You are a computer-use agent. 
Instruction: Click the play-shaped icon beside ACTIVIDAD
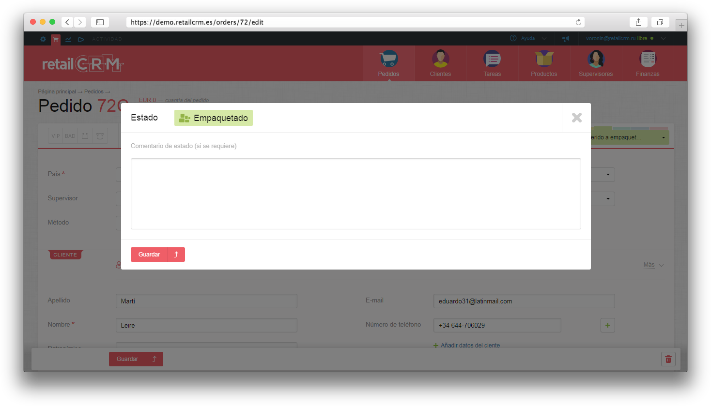point(81,39)
